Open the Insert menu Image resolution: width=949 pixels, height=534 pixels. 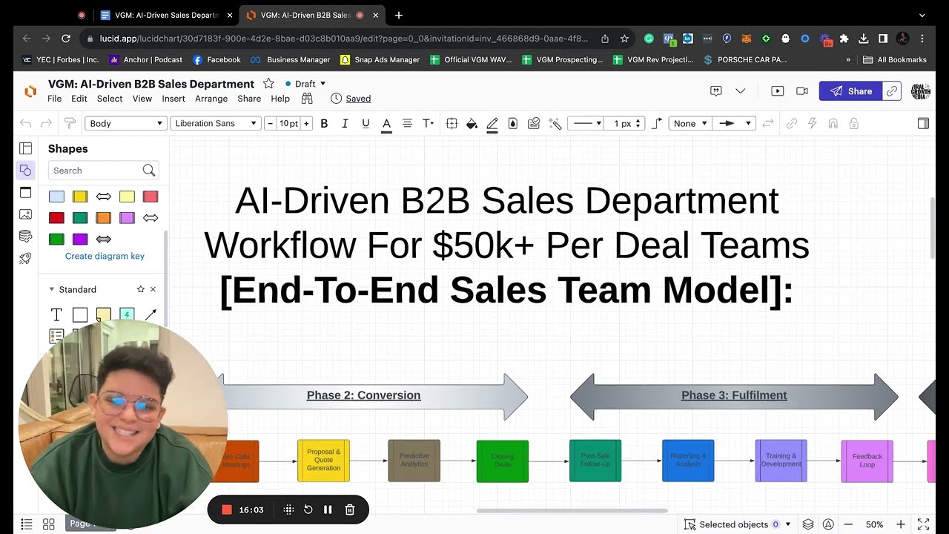pyautogui.click(x=173, y=99)
